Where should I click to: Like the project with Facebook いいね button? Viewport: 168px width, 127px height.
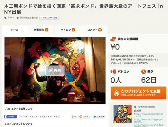(x=10, y=117)
